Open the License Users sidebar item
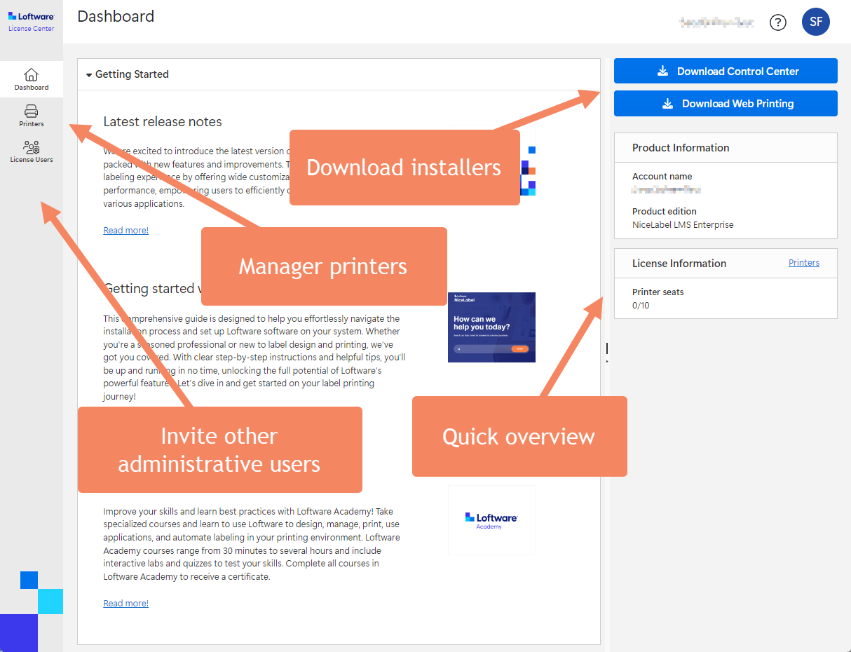 pos(32,151)
